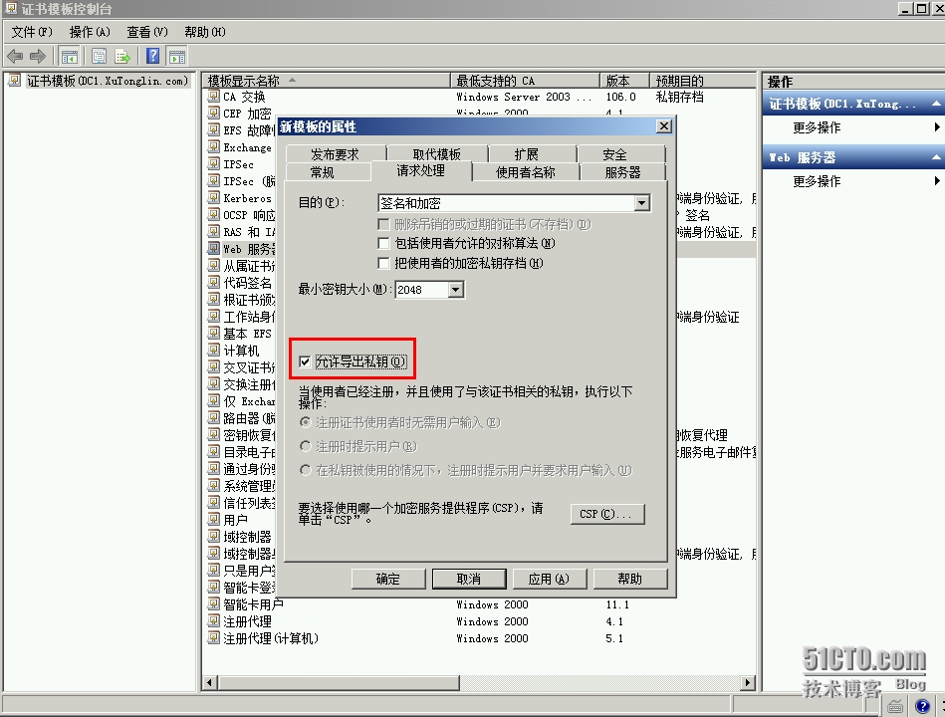
Task: Click the Exchange template row icon
Action: tap(213, 147)
